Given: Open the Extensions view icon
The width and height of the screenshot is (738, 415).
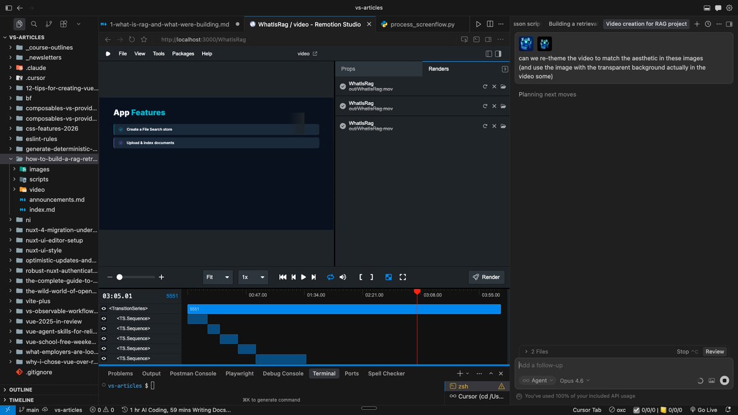Looking at the screenshot, I should click(x=63, y=24).
